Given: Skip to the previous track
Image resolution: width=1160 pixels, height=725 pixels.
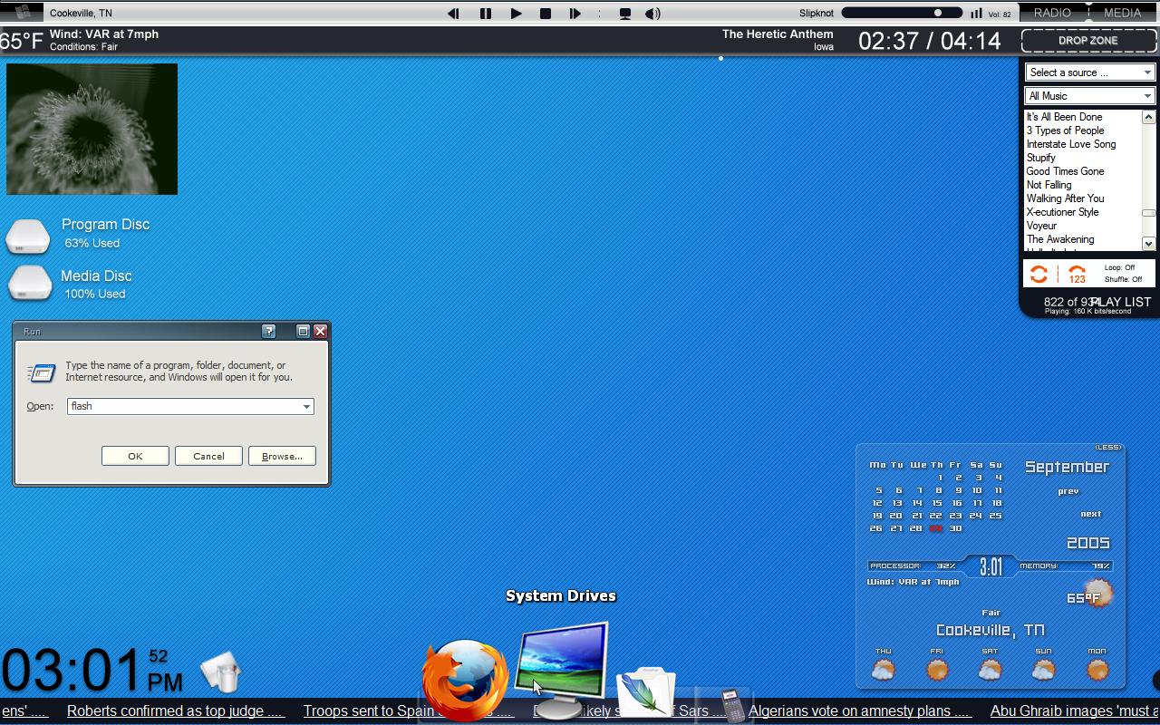Looking at the screenshot, I should click(x=453, y=14).
